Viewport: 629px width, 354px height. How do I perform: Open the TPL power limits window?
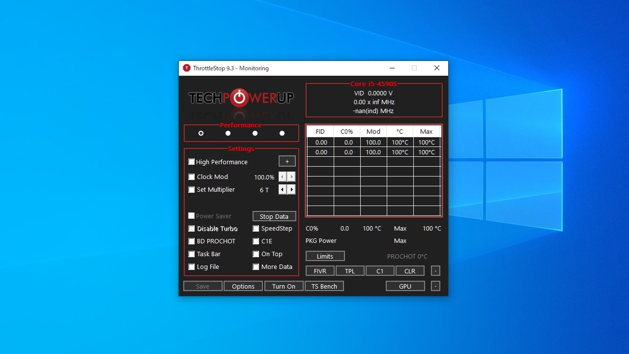point(350,271)
